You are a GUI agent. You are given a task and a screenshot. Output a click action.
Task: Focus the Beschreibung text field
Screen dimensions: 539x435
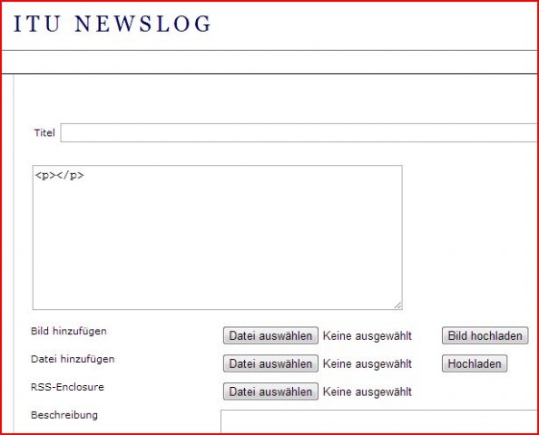pos(379,421)
